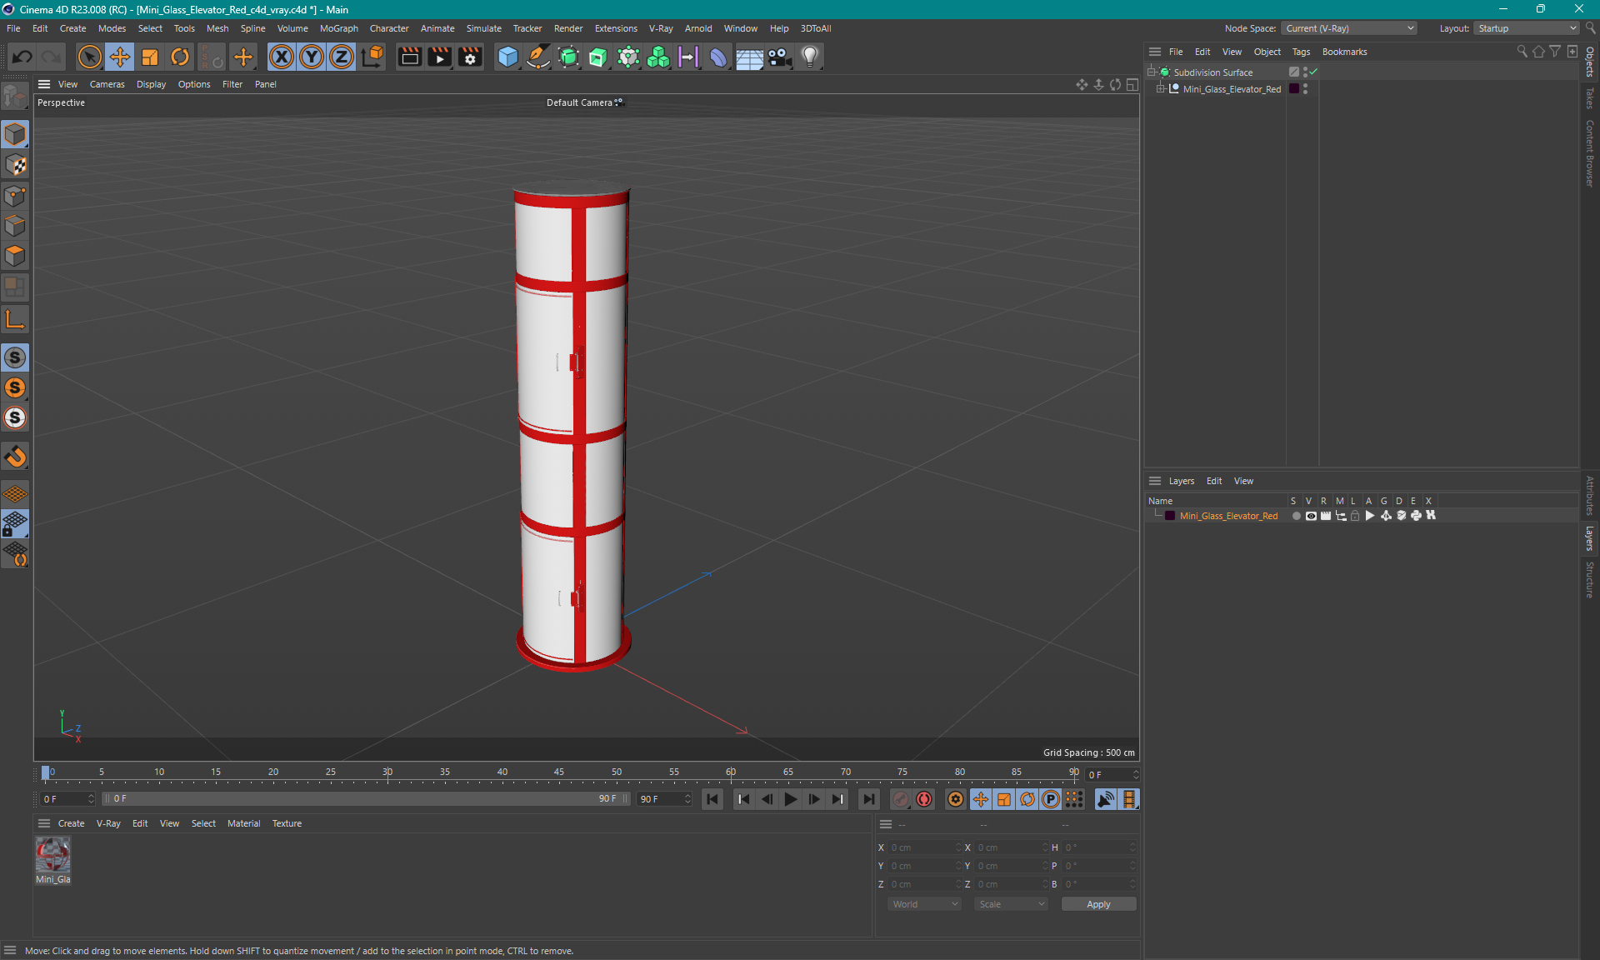1600x960 pixels.
Task: Open the MoGraph menu
Action: (338, 28)
